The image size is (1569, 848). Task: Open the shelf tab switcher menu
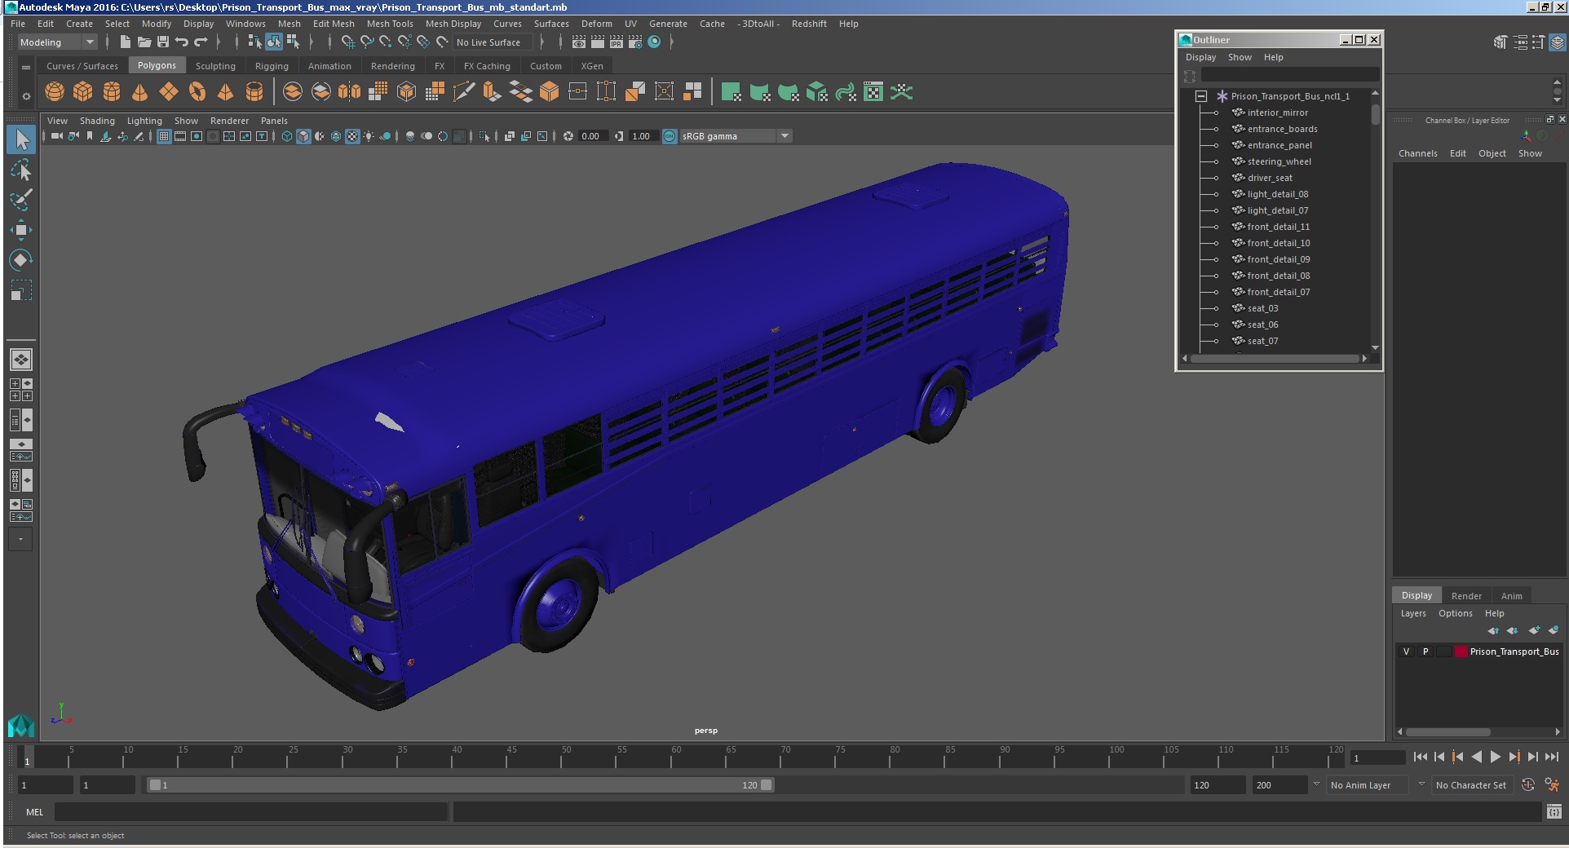[25, 67]
